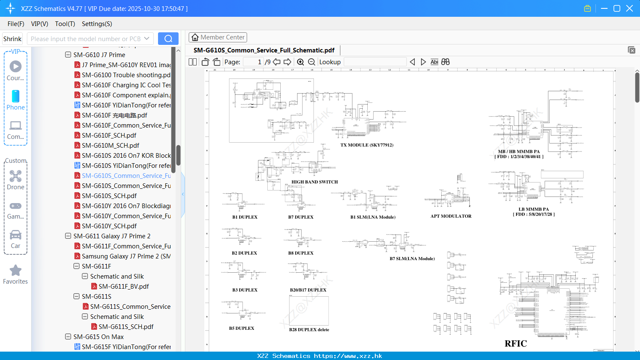Select the SM-G610S_Common_Service_Full_Schematic.pdf tab

[264, 50]
